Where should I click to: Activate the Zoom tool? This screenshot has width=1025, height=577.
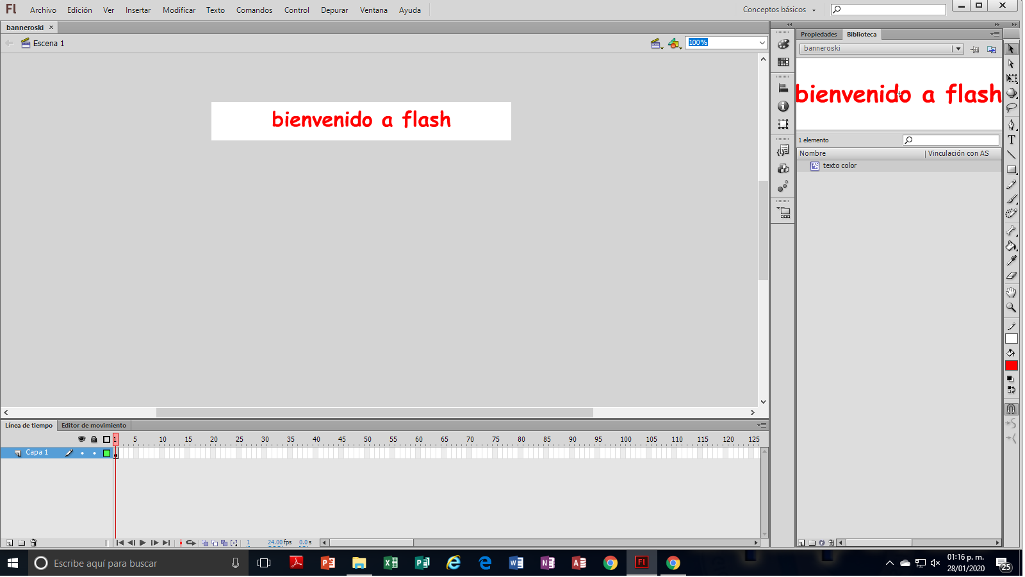1012,308
